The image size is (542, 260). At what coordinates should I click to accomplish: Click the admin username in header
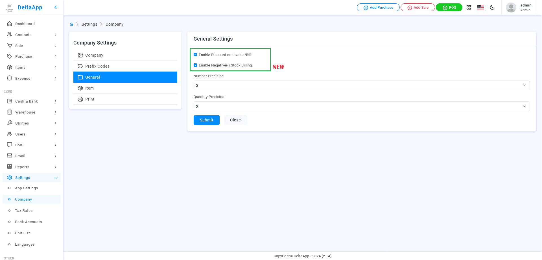pyautogui.click(x=526, y=5)
